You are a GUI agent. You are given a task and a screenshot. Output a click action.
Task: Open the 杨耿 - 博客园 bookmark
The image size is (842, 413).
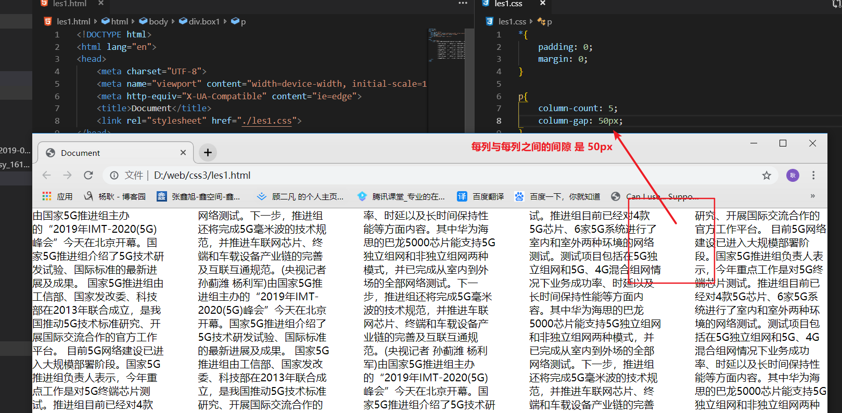tap(115, 196)
